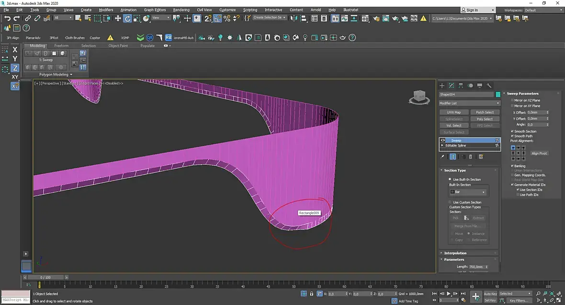Click the Undo arrow icon
Image resolution: width=565 pixels, height=305 pixels.
(x=7, y=18)
